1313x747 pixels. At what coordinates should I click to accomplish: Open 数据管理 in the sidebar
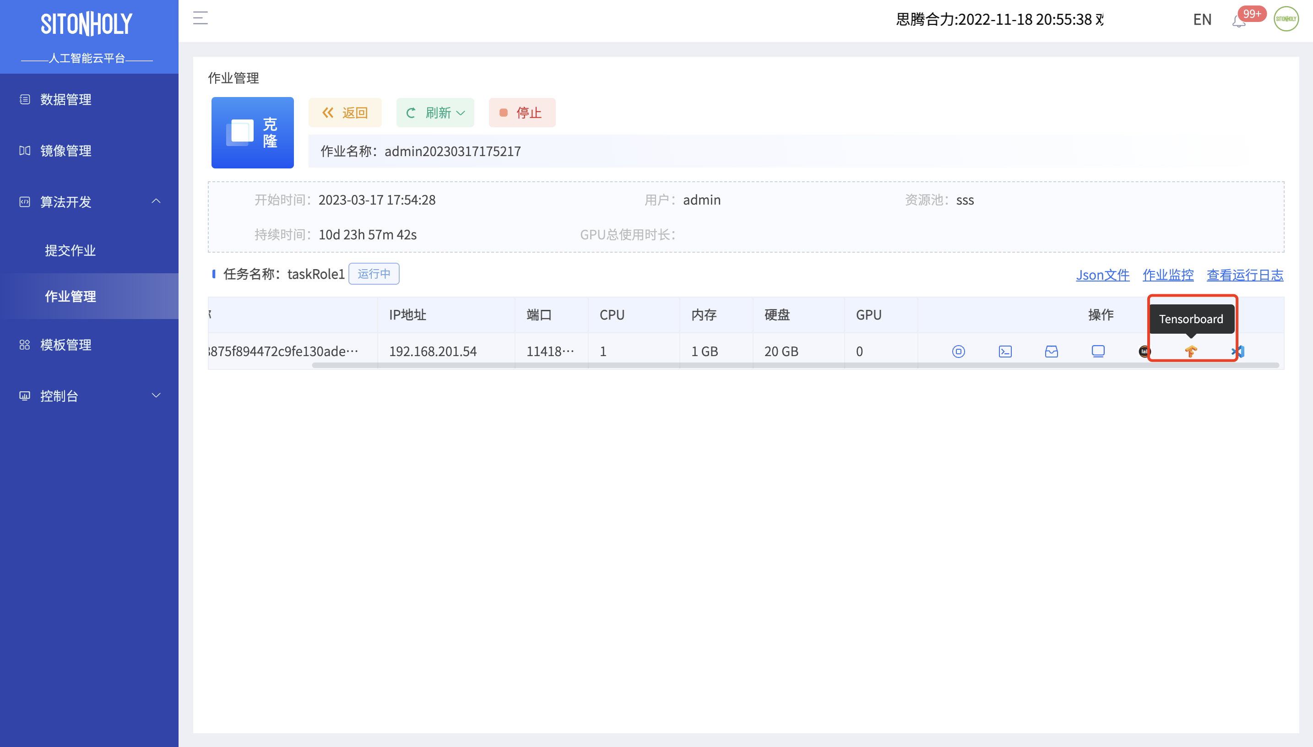(89, 99)
